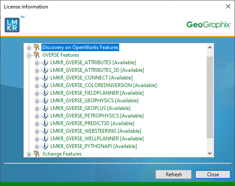
Task: Click info icon for LMKR_GVERSE_WEBSTEERING
Action: 45,131
